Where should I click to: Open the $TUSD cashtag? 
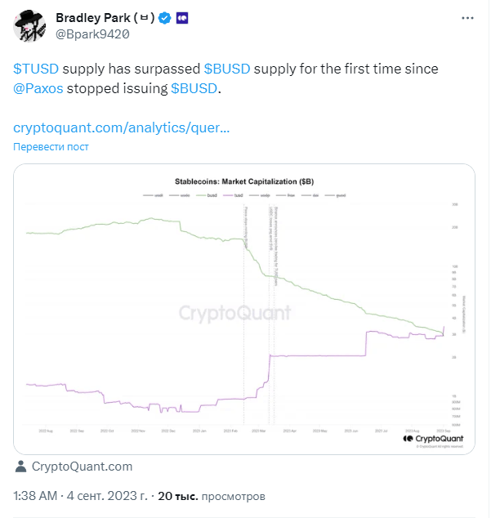tap(36, 69)
